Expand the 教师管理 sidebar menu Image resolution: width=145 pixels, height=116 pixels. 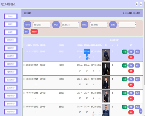(11, 24)
